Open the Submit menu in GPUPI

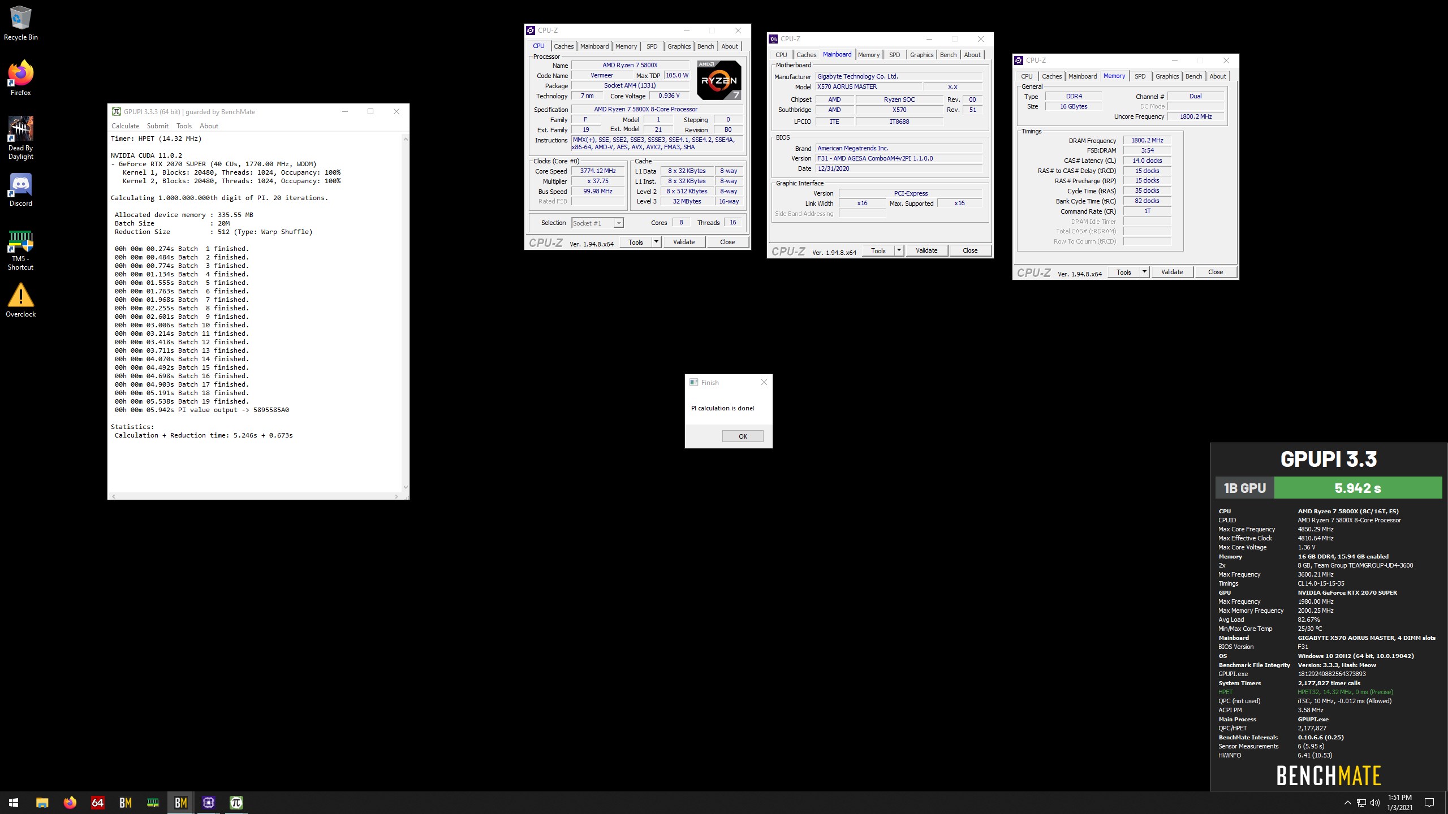[157, 126]
